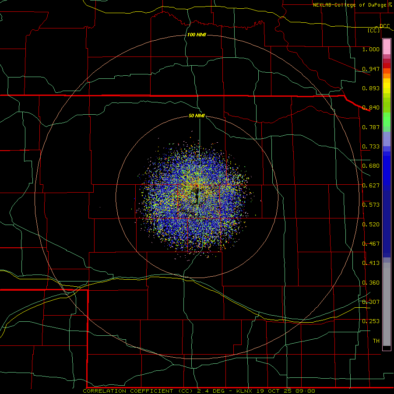
Task: Click the 0.360 color scale value
Action: (x=371, y=283)
